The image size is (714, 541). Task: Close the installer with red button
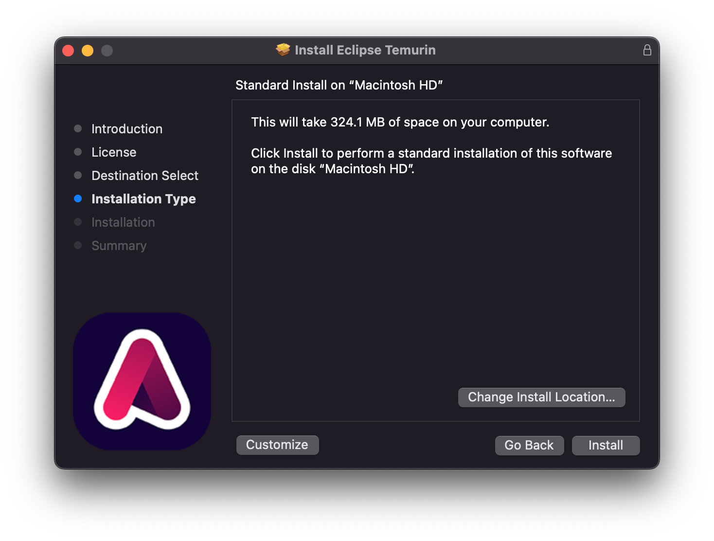tap(68, 51)
